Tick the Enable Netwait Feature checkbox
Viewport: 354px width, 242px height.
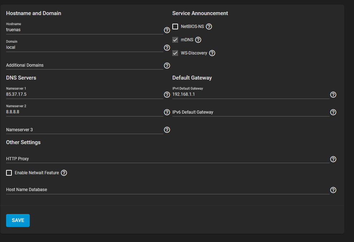coord(9,173)
